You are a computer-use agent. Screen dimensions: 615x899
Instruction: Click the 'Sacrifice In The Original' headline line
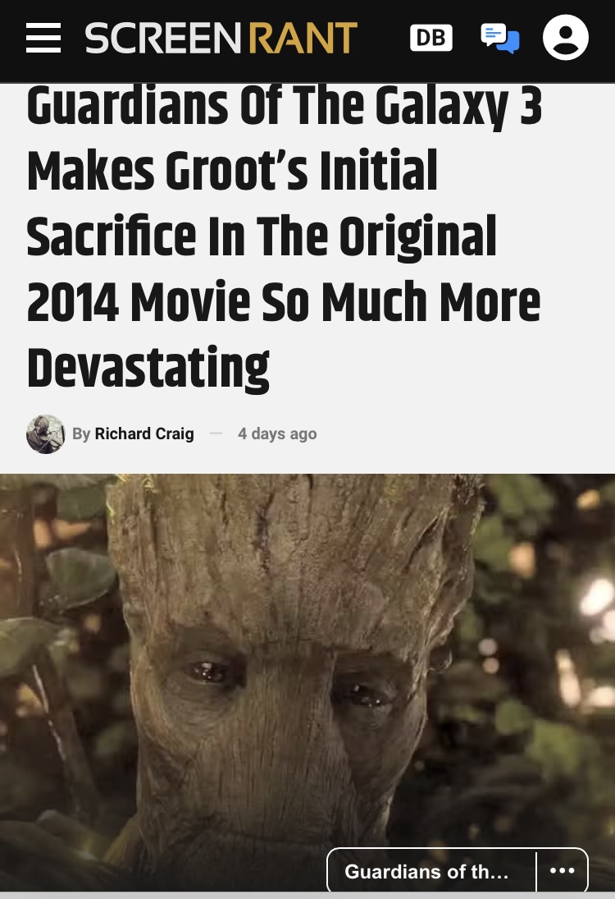(262, 236)
